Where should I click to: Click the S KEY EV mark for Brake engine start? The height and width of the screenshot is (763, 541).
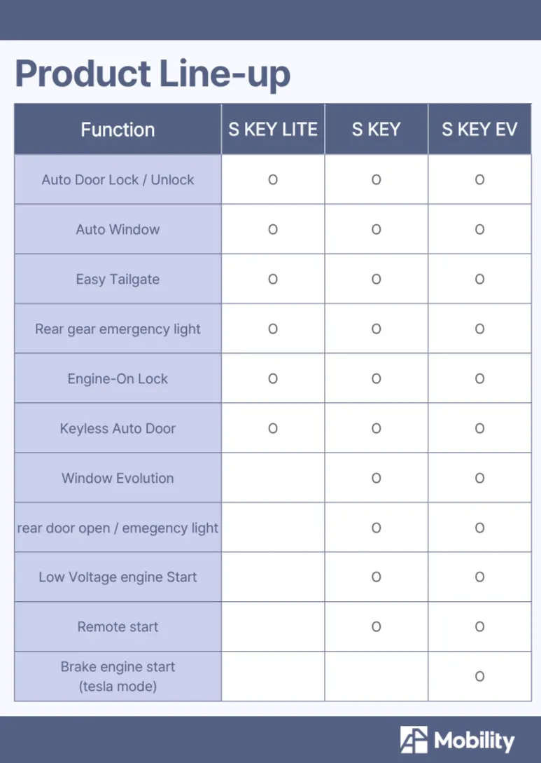[479, 676]
